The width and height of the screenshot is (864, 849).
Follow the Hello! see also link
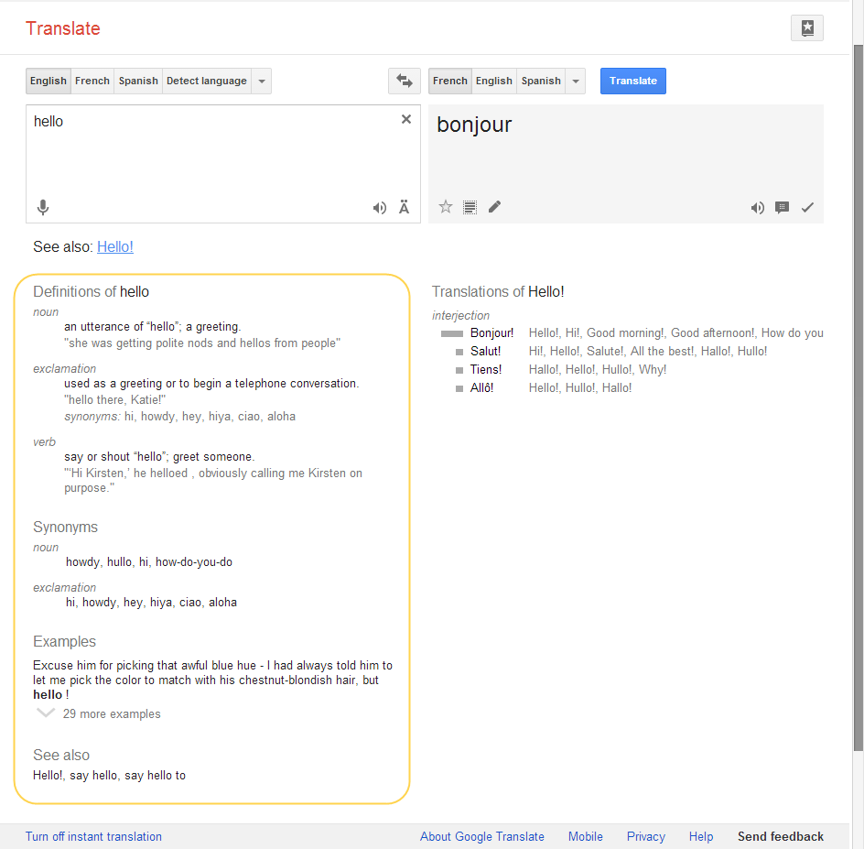tap(114, 246)
